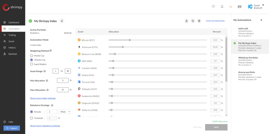The width and height of the screenshot is (269, 134).
Task: Duplicate this automation with copy icon
Action: pos(193,21)
